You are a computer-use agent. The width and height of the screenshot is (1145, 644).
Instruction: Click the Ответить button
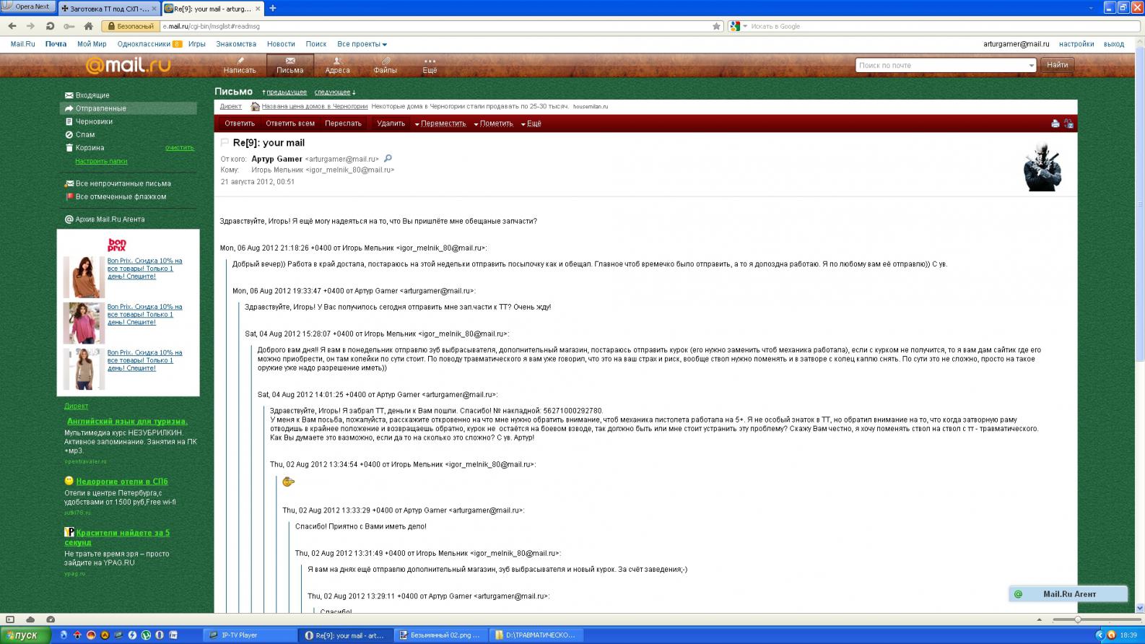pos(240,123)
